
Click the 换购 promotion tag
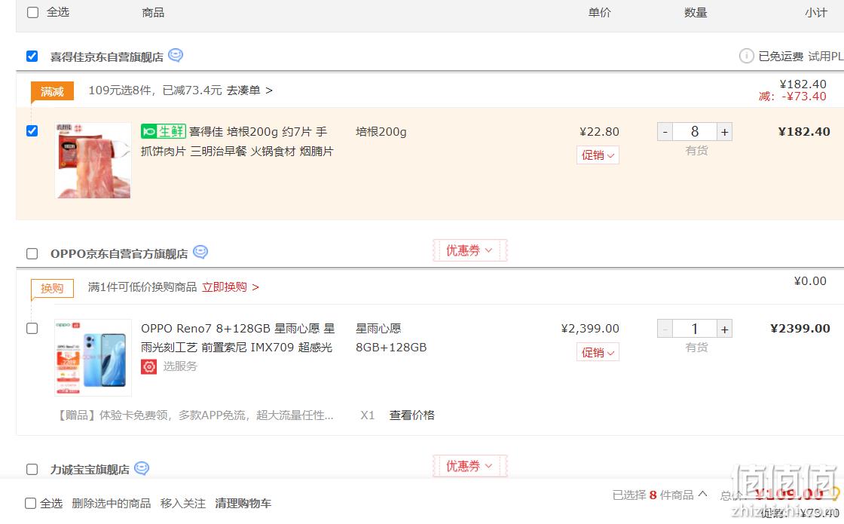click(52, 288)
